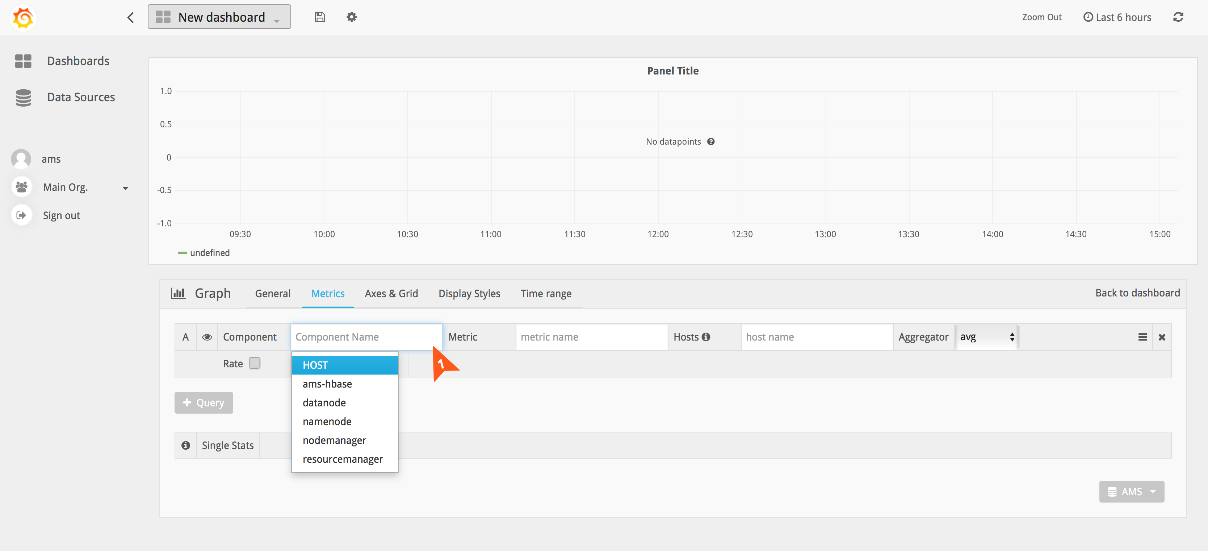Switch to the Axes & Grid tab
Viewport: 1208px width, 551px height.
(x=391, y=294)
